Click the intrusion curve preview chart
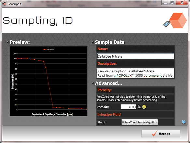Viewport: 190px width, 143px height. 48,81
